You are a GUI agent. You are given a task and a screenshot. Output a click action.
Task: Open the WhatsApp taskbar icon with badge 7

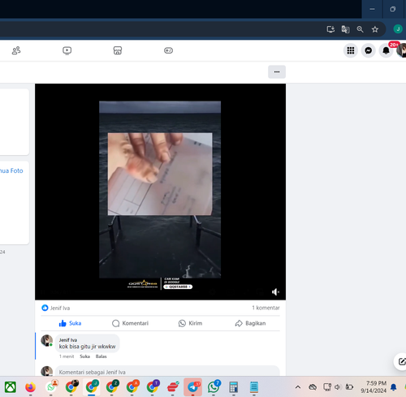click(214, 387)
